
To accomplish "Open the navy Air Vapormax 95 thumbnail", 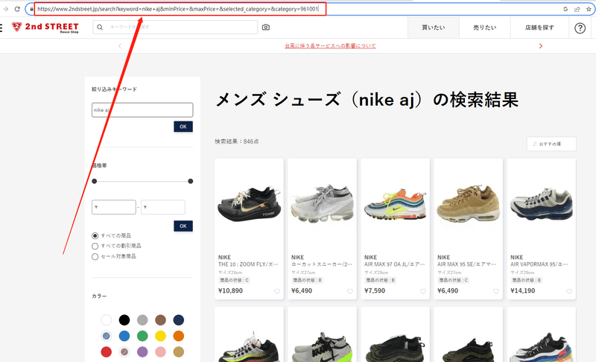I will [542, 205].
